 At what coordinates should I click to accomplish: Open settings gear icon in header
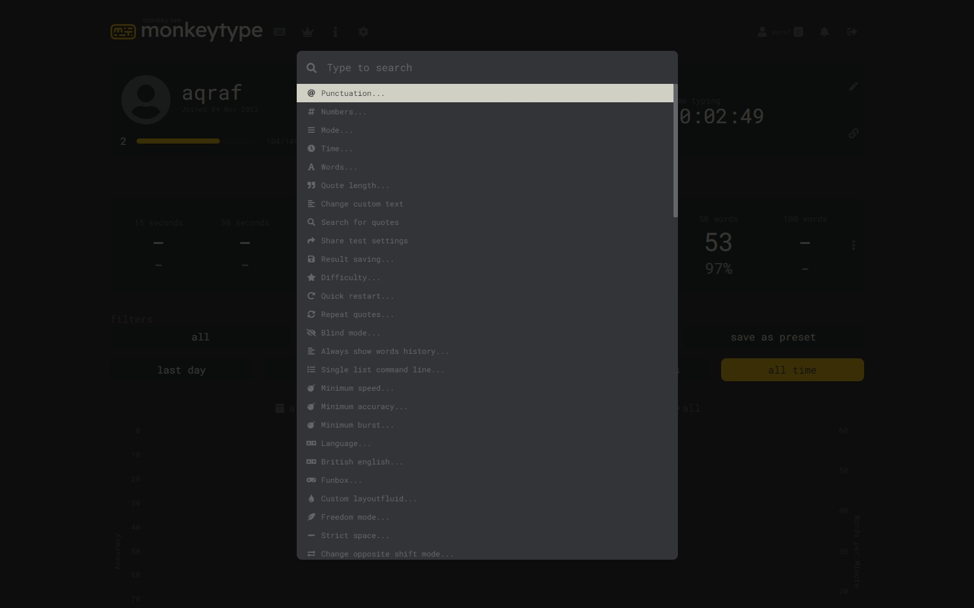point(363,32)
